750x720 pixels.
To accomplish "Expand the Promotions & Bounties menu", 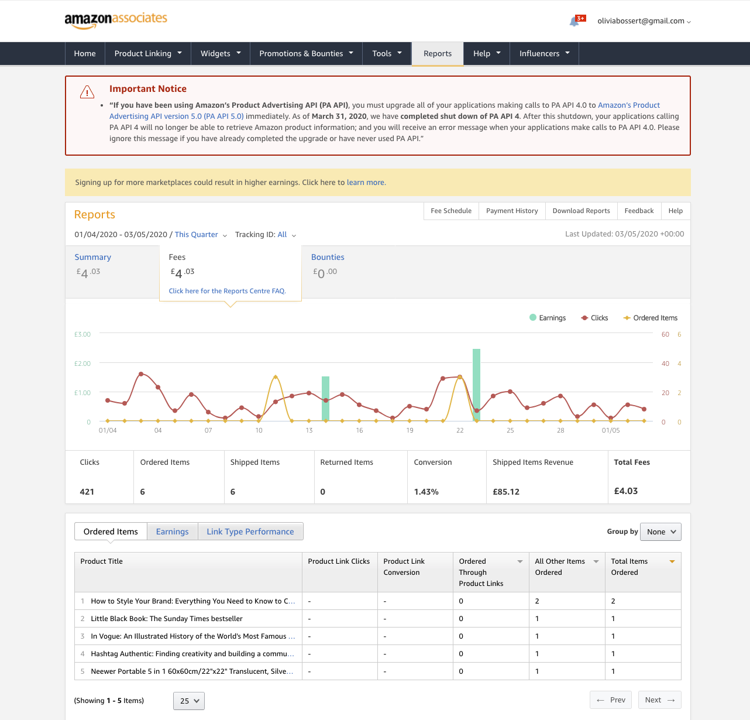I will pyautogui.click(x=306, y=53).
